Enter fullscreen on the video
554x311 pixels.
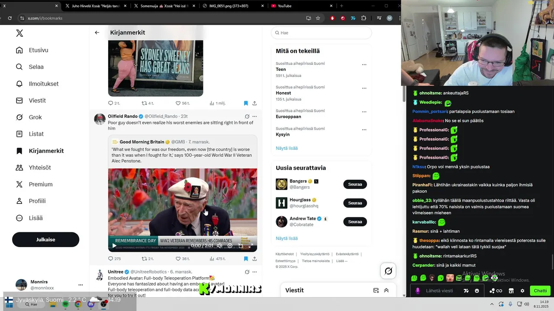point(251,246)
